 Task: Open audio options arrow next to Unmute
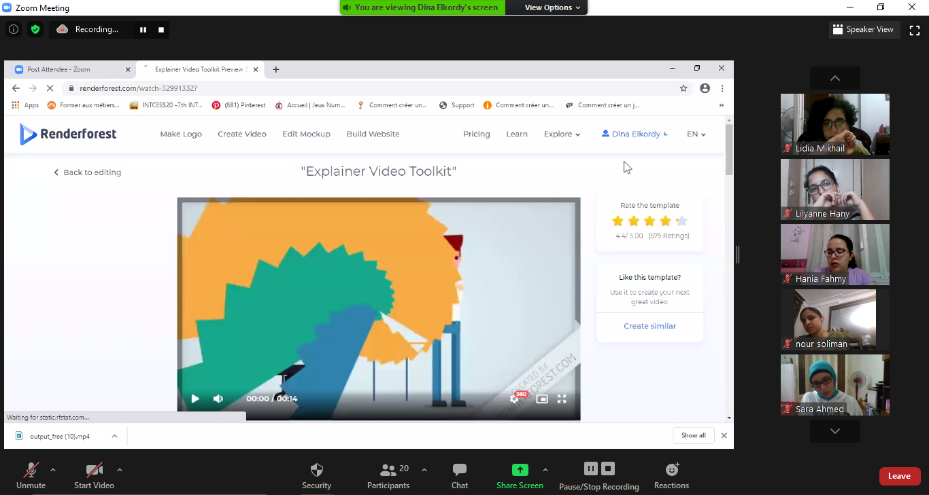[x=53, y=469]
